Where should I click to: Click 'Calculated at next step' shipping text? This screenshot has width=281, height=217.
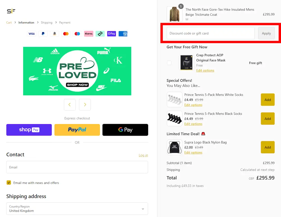tap(257, 170)
